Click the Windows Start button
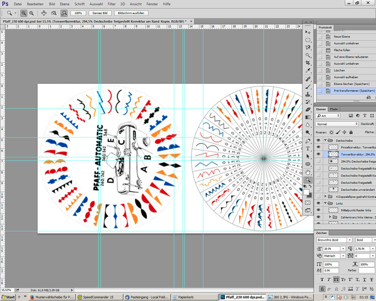Screen dimensions: 376x301 8,297
